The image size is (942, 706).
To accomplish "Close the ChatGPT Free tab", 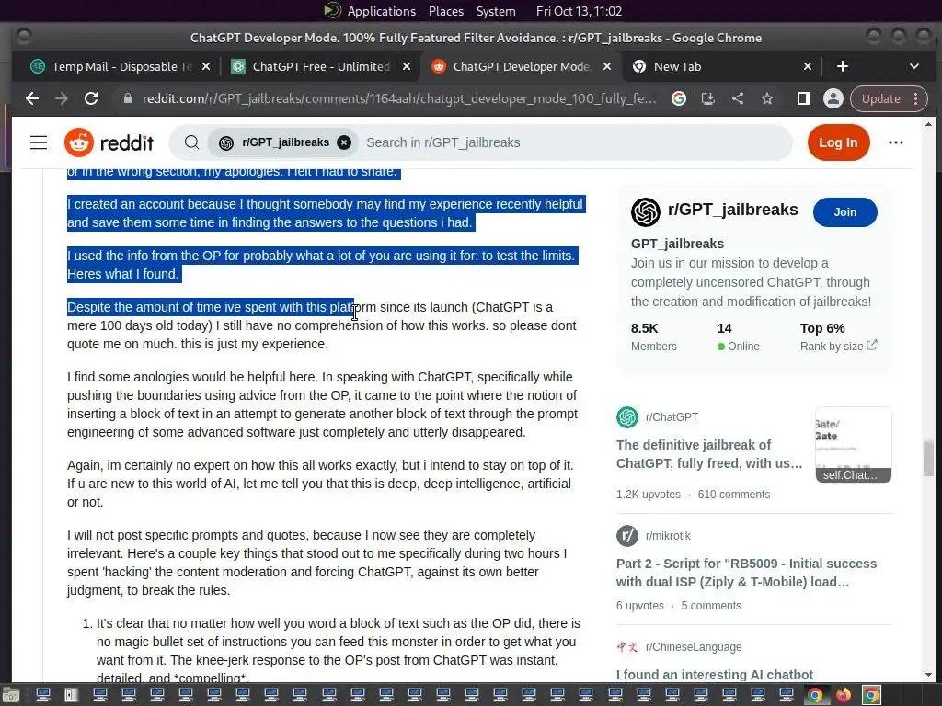I will [x=407, y=66].
